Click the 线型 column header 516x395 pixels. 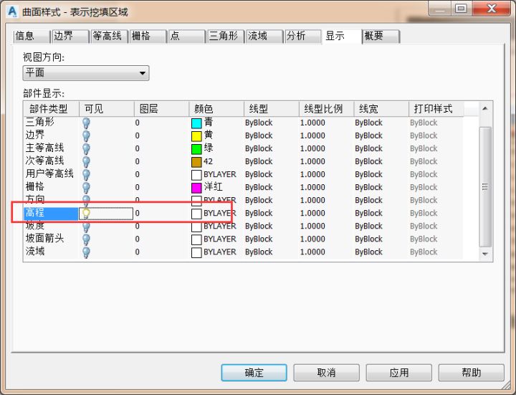coord(272,109)
